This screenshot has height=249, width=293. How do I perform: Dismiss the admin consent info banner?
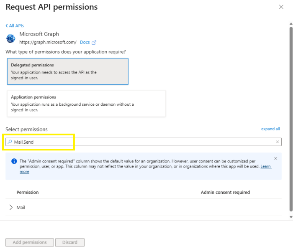point(275,159)
